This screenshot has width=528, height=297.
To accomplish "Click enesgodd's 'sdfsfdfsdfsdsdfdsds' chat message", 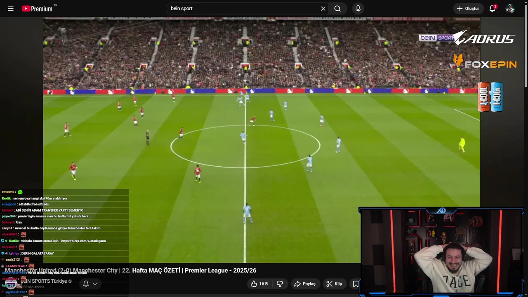I will 25,204.
